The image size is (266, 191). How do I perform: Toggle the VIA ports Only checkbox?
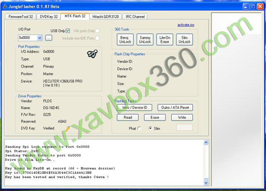(x=98, y=31)
